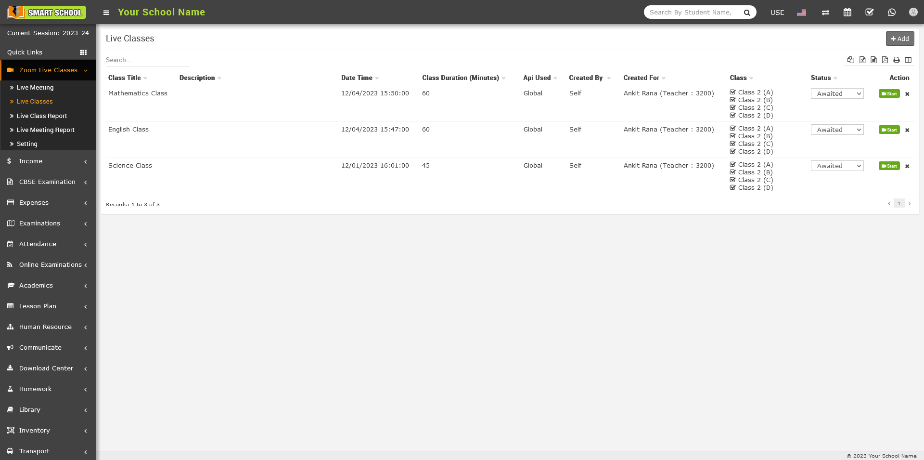Click the print icon above the table
The width and height of the screenshot is (924, 460).
[x=897, y=60]
